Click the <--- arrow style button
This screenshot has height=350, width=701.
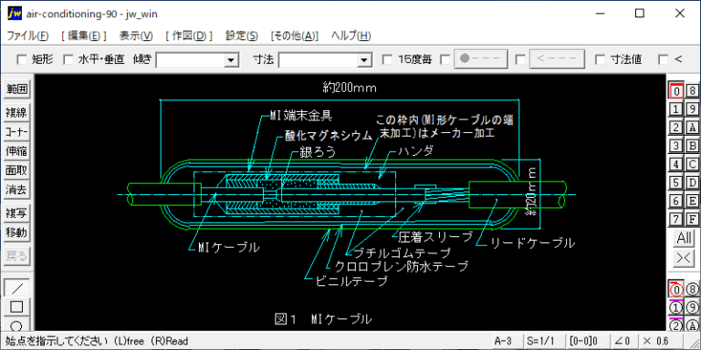pos(557,59)
